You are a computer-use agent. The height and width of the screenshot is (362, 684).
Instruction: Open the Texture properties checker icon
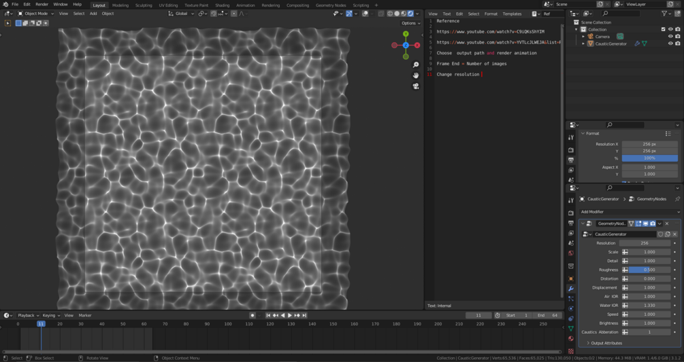pyautogui.click(x=570, y=350)
